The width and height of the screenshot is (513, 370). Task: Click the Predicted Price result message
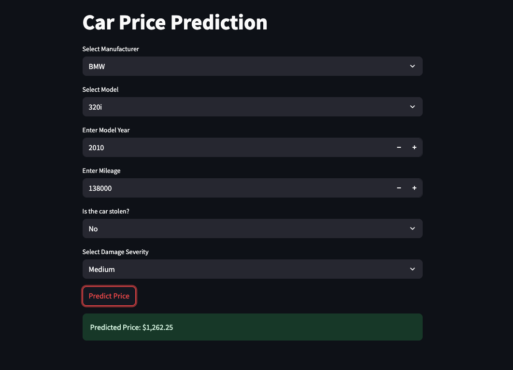pyautogui.click(x=252, y=327)
